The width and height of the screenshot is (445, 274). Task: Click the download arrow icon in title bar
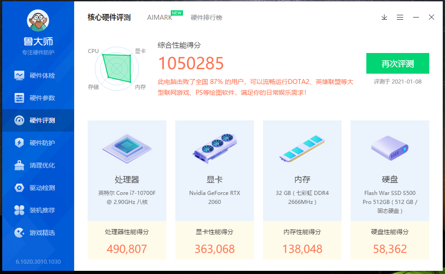click(x=384, y=18)
